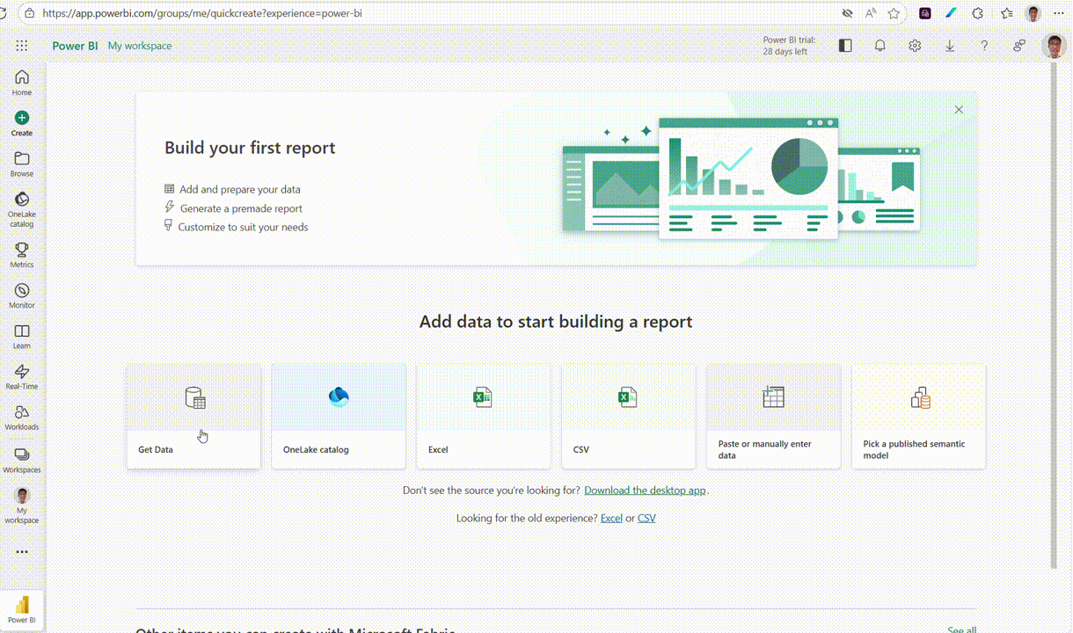Dismiss the Build your first report banner
This screenshot has height=633, width=1073.
tap(959, 110)
